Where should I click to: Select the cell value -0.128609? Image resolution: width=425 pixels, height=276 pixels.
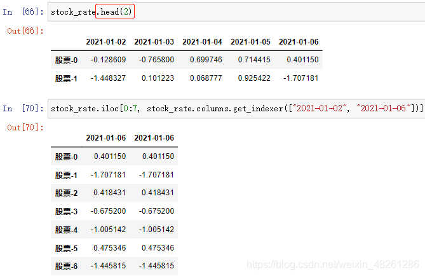pos(108,60)
